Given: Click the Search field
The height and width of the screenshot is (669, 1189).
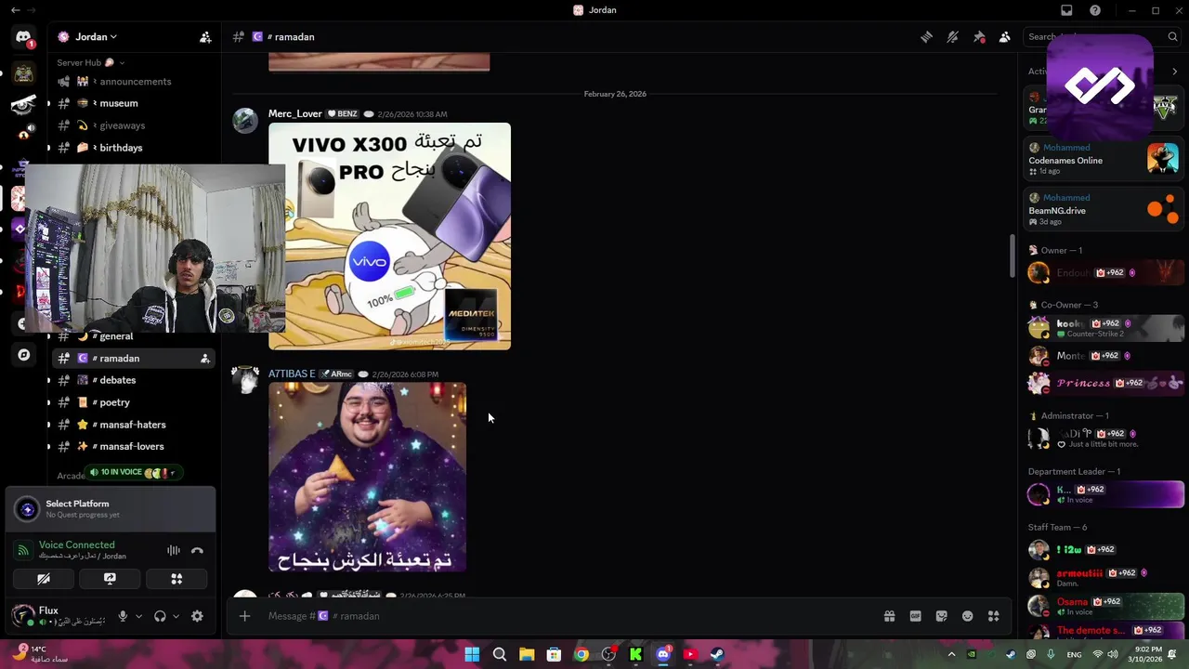Looking at the screenshot, I should point(1101,37).
